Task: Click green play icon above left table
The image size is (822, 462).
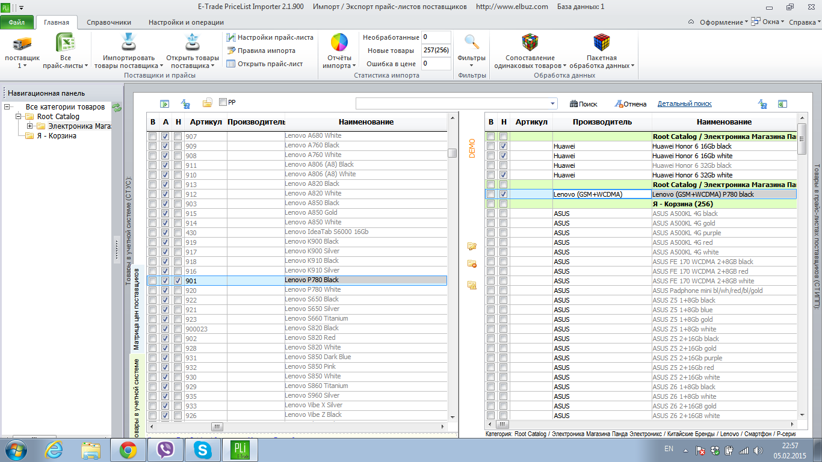Action: click(x=164, y=103)
